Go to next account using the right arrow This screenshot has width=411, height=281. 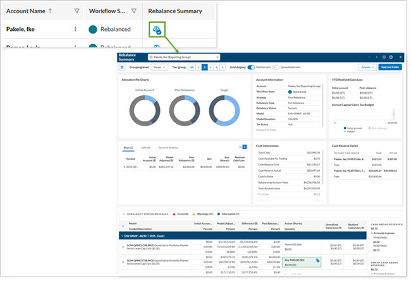376,57
